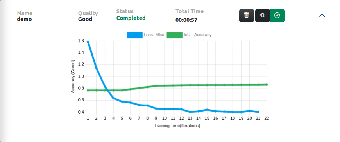Click the 00:00:57 total time value
This screenshot has height=142, width=340.
186,20
